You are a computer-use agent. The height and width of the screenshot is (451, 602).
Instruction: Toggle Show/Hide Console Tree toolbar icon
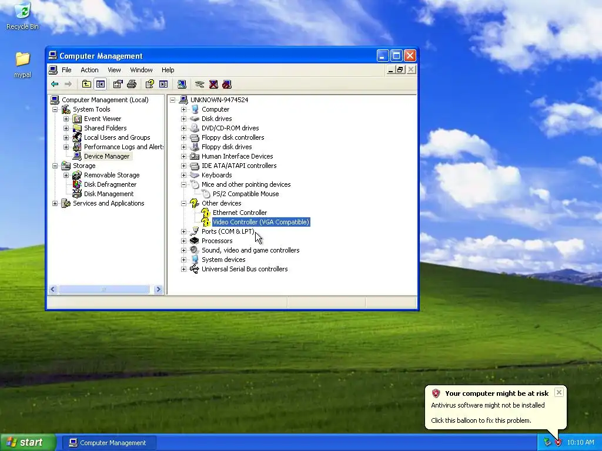coord(100,84)
